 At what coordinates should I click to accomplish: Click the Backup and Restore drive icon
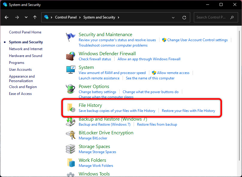point(71,122)
